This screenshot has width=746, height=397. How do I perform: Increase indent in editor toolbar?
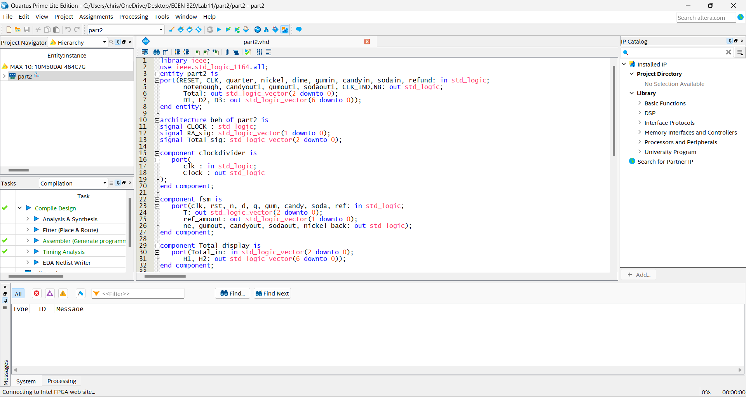point(177,52)
